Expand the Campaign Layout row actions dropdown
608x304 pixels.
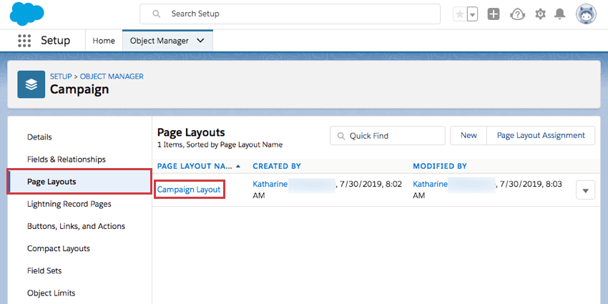pos(586,190)
